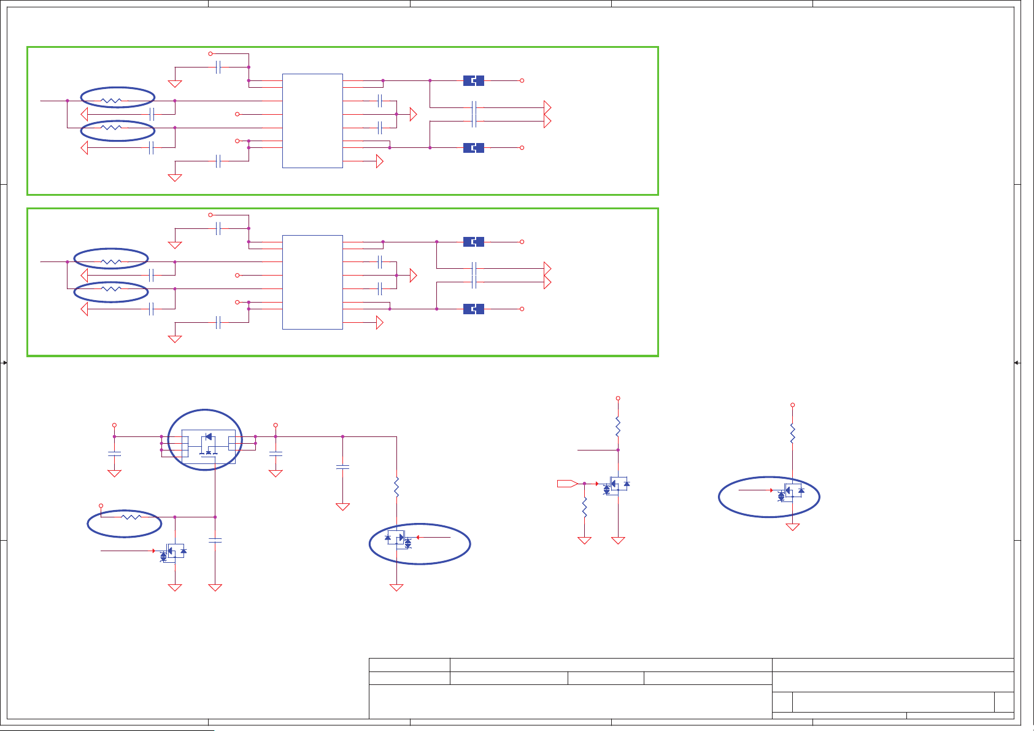
Task: Click the lower solid-blue component in the top green box
Action: click(x=474, y=148)
